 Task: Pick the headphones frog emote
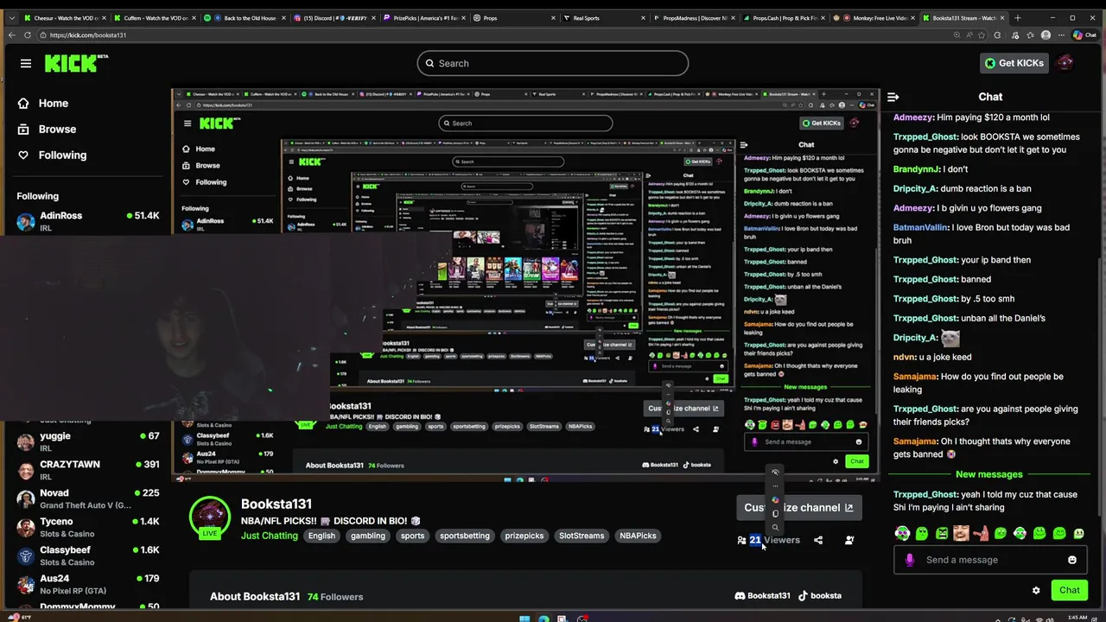click(902, 533)
